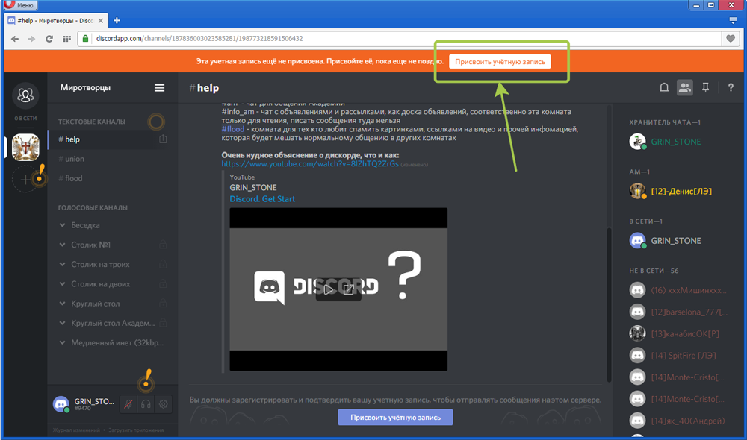Follow the #flood channel mention link
Image resolution: width=747 pixels, height=440 pixels.
click(x=233, y=129)
